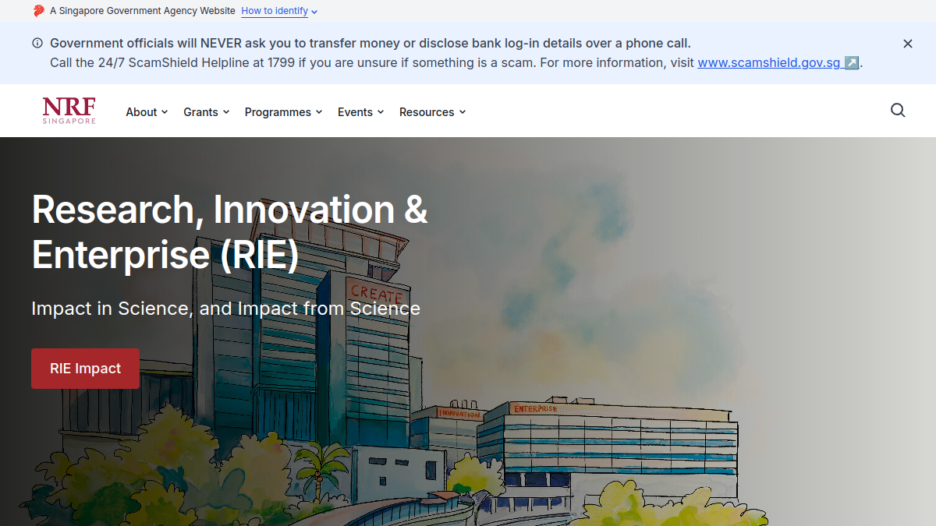Expand the How to identify dropdown
The image size is (936, 526).
click(279, 11)
